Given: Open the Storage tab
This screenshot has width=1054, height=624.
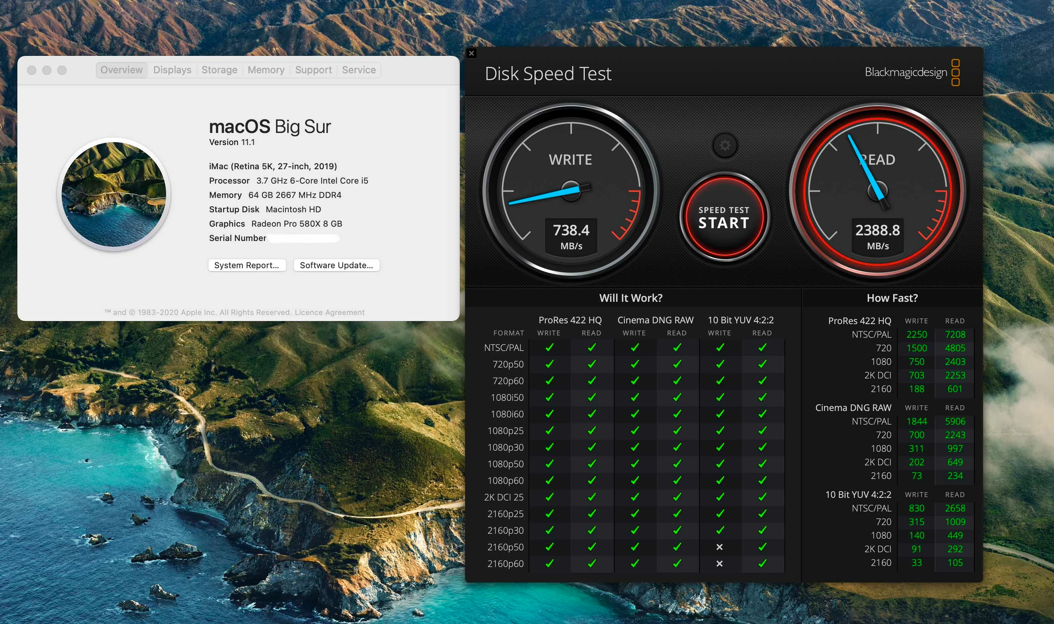Looking at the screenshot, I should (219, 70).
